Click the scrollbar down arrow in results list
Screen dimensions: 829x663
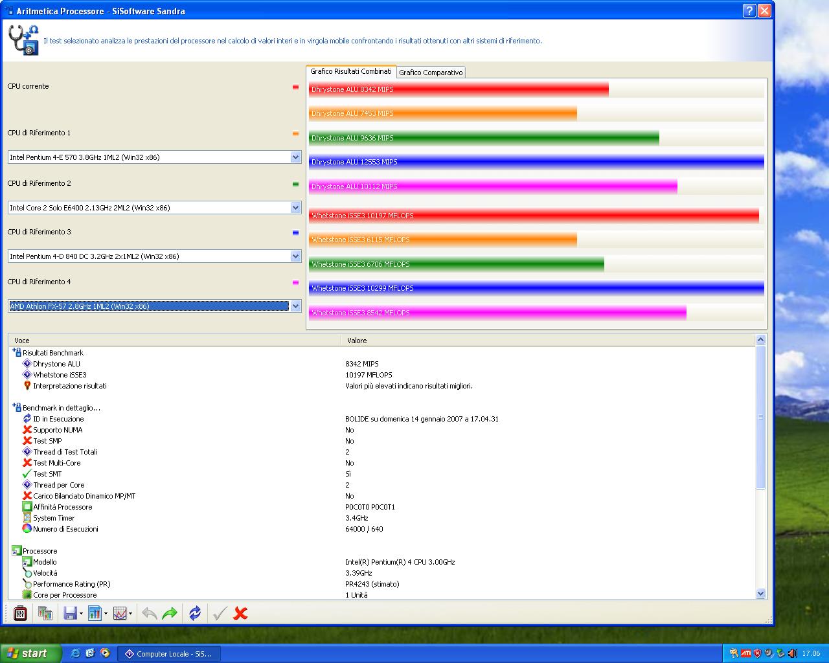[x=760, y=594]
